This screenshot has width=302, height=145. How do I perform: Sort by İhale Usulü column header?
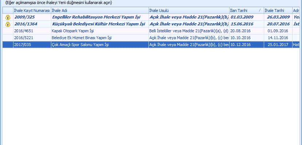click(188, 10)
